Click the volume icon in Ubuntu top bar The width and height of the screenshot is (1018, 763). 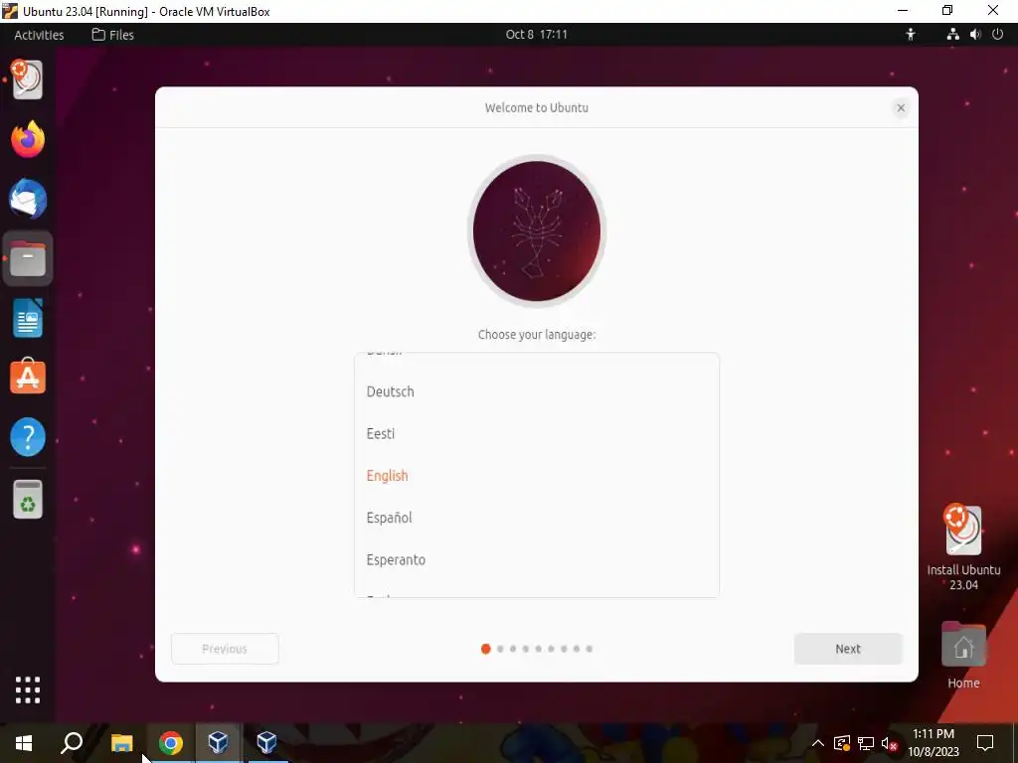pyautogui.click(x=975, y=35)
